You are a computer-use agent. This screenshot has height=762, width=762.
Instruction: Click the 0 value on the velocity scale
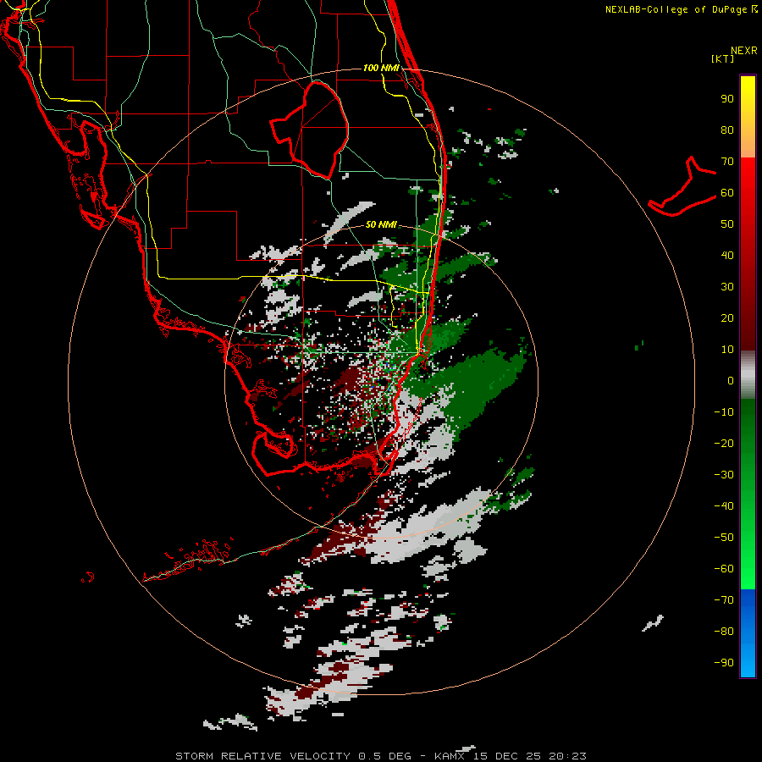731,380
